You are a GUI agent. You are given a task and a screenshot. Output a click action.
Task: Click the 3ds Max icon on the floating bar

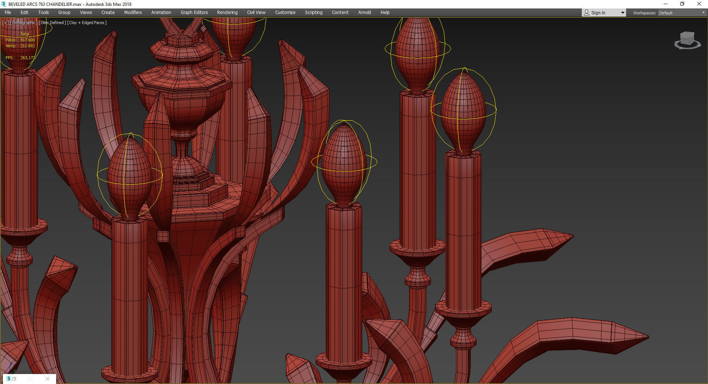8,378
